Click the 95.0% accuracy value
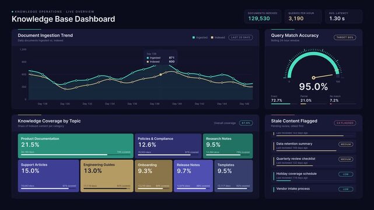This screenshot has width=374, height=210. (x=313, y=86)
